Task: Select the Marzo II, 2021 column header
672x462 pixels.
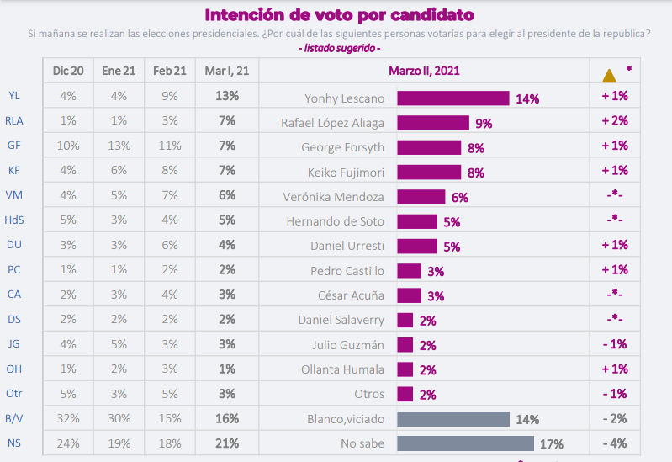Action: tap(424, 71)
